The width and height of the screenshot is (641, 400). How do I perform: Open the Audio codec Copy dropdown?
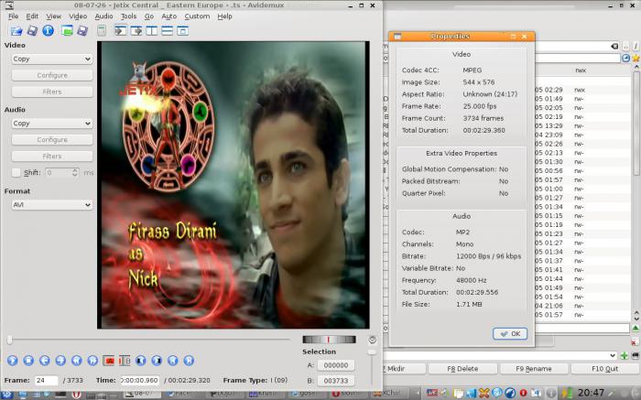[52, 123]
